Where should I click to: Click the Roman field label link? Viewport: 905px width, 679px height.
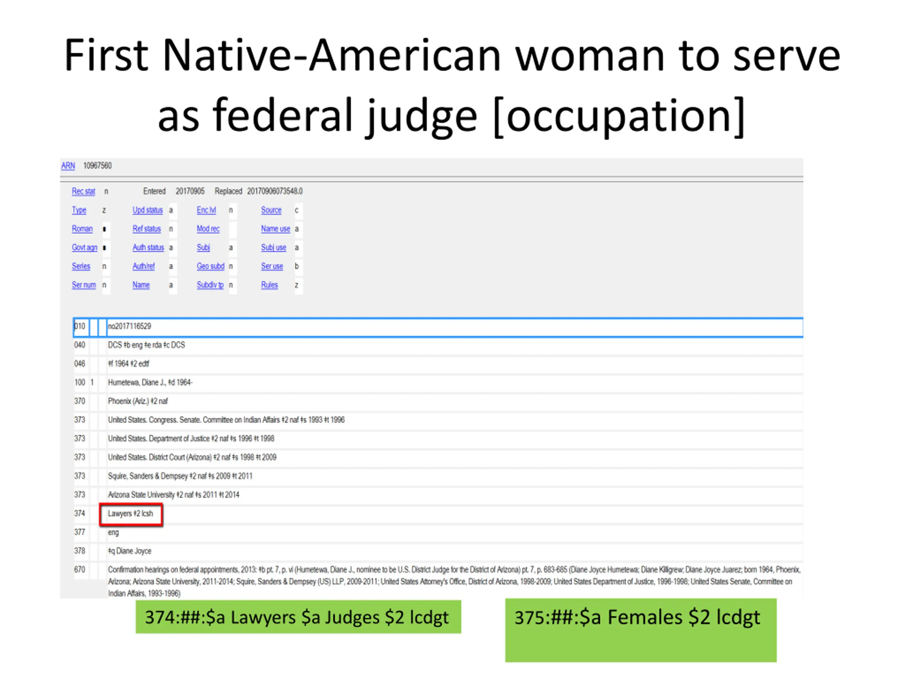point(82,229)
